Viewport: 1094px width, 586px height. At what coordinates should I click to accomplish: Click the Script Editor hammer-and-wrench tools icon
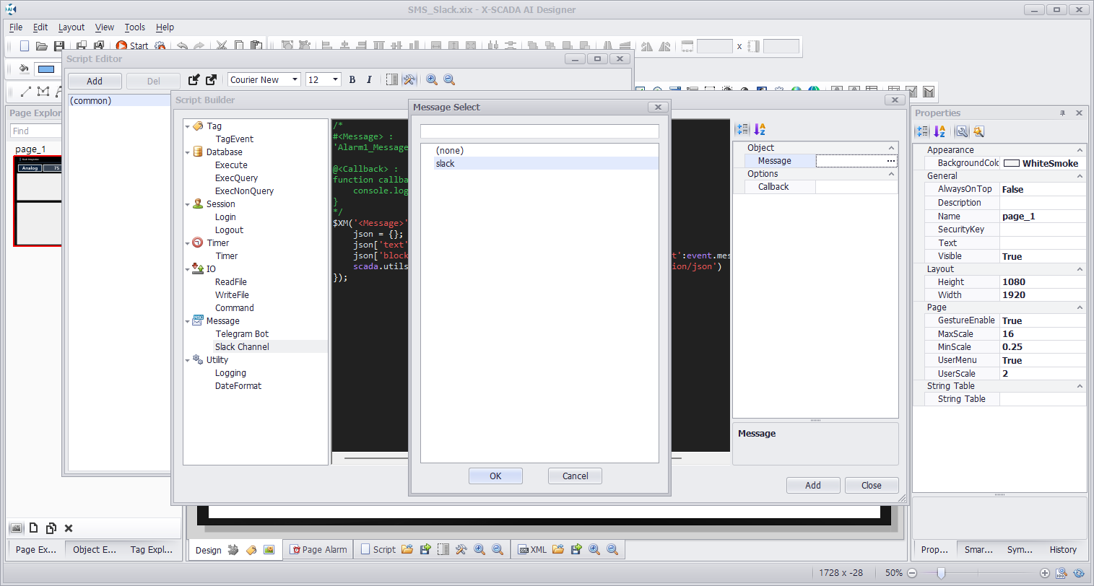(409, 79)
